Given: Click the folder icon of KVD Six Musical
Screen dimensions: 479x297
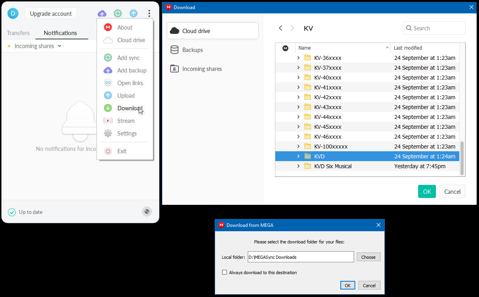Looking at the screenshot, I should 308,166.
